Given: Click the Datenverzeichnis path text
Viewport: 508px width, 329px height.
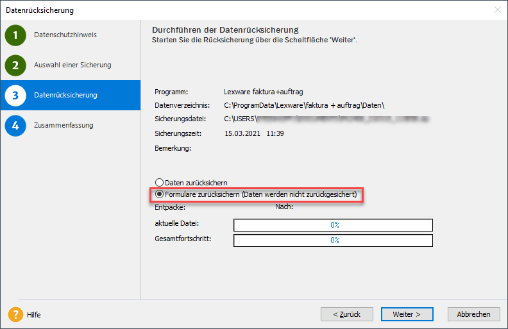Looking at the screenshot, I should coord(304,105).
